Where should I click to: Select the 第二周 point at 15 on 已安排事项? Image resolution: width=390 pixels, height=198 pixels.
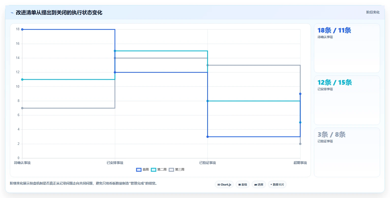[115, 51]
